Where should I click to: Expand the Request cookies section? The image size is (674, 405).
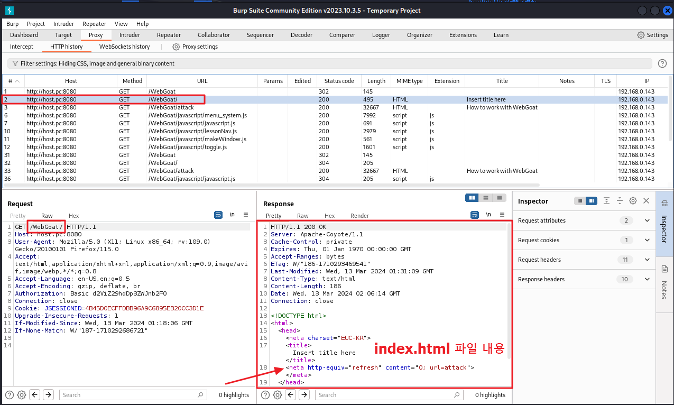pyautogui.click(x=647, y=240)
